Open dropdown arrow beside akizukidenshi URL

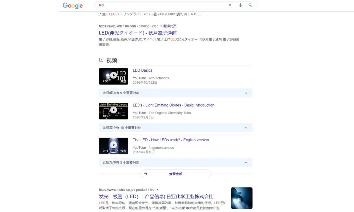[161, 26]
